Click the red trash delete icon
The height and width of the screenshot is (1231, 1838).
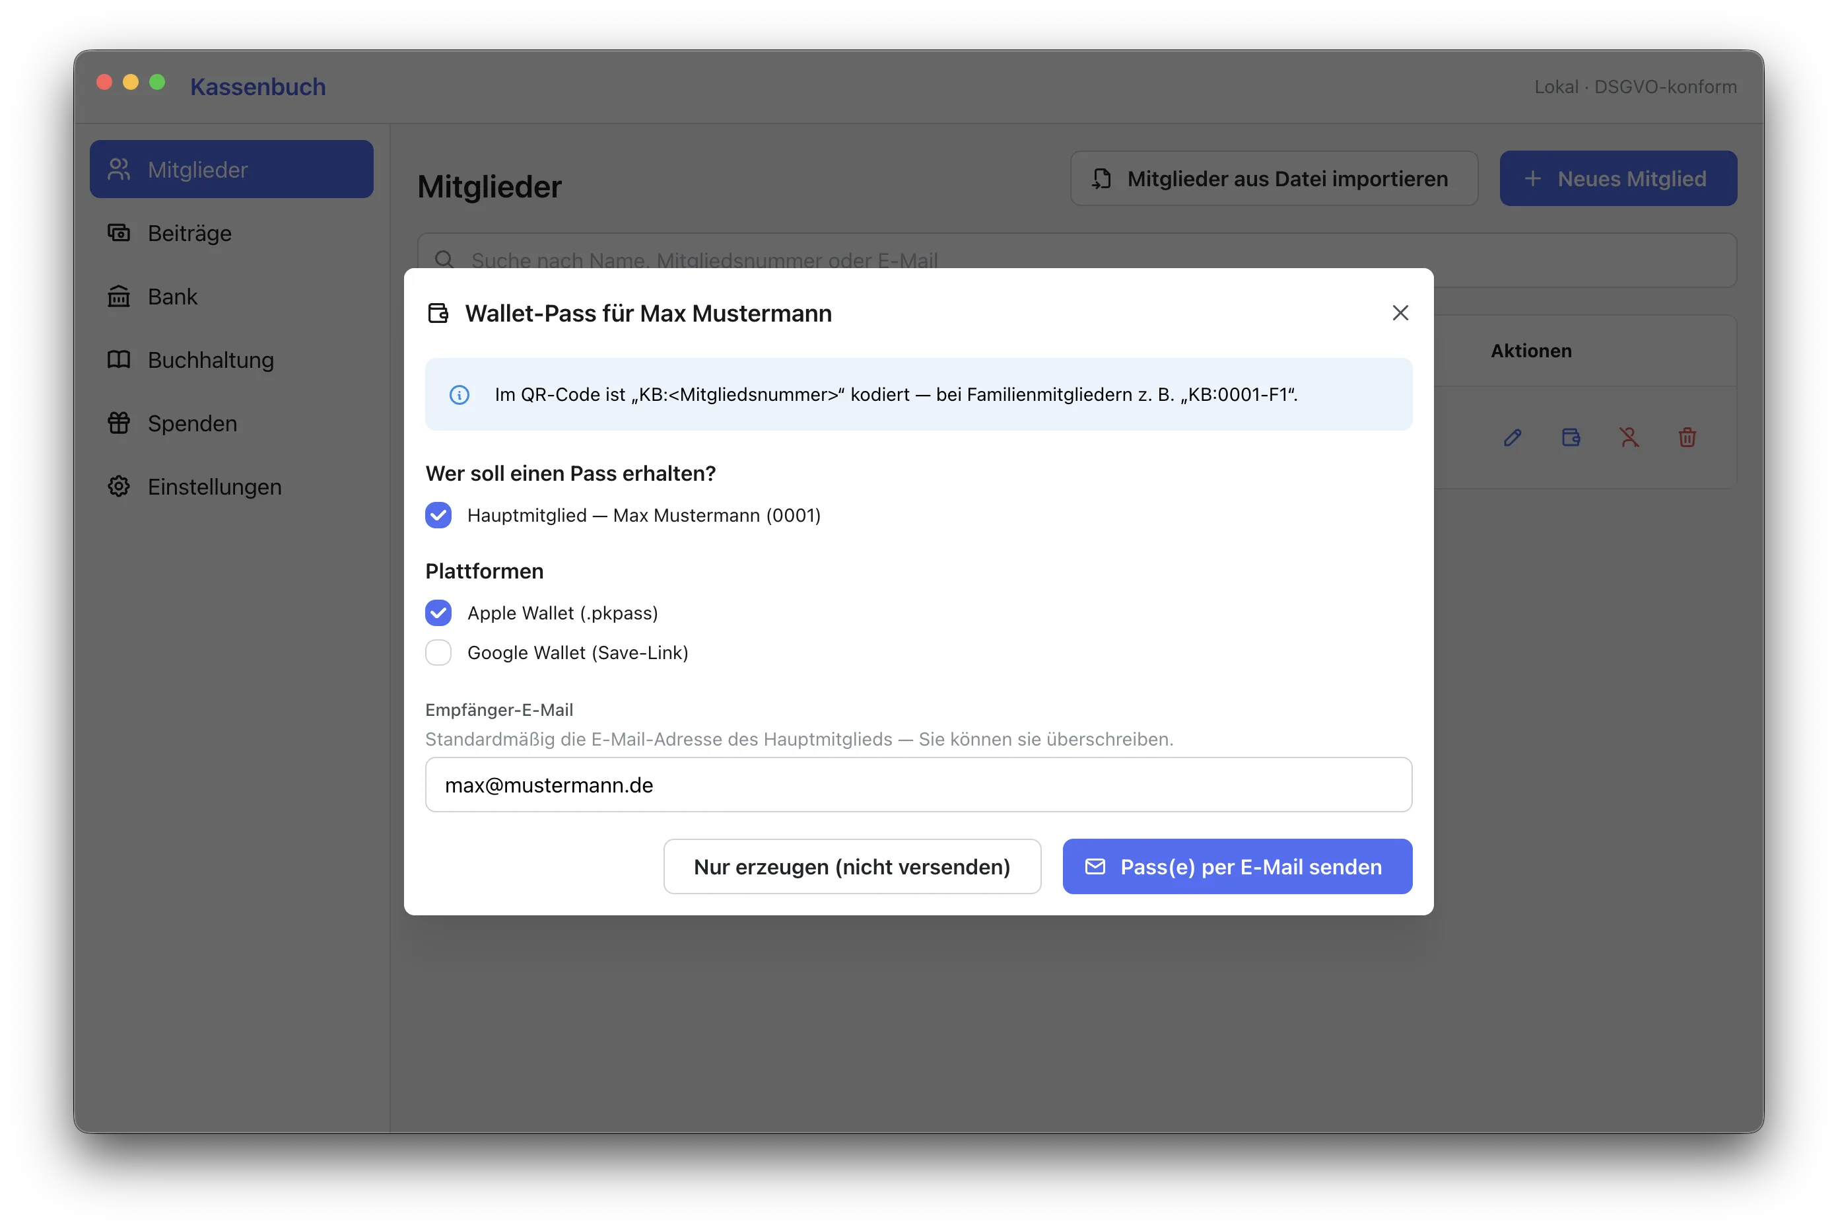click(1687, 437)
